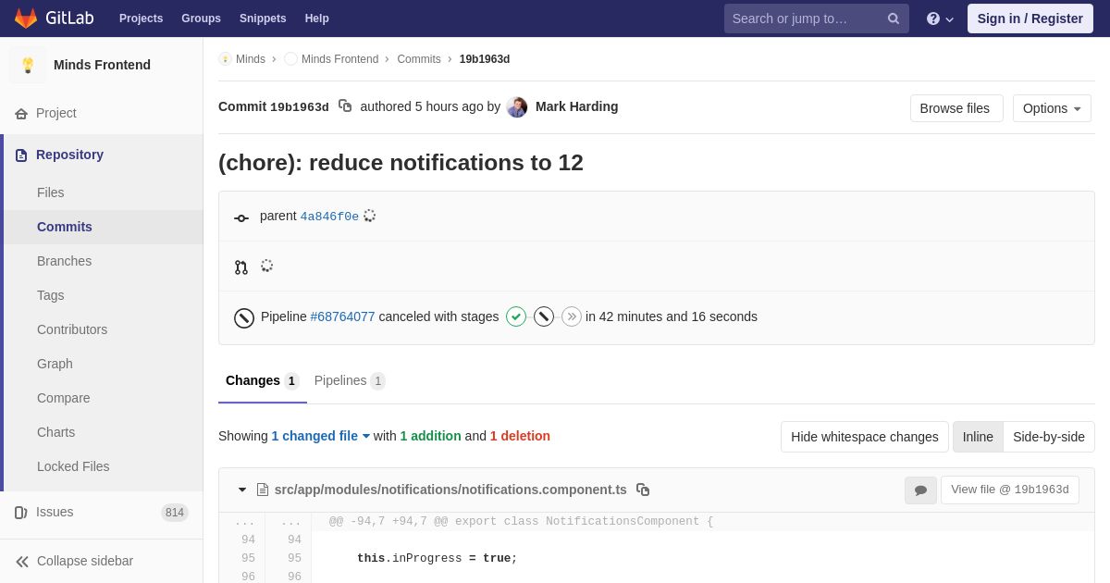
Task: Expand the 1 changed file dropdown
Action: click(x=320, y=436)
